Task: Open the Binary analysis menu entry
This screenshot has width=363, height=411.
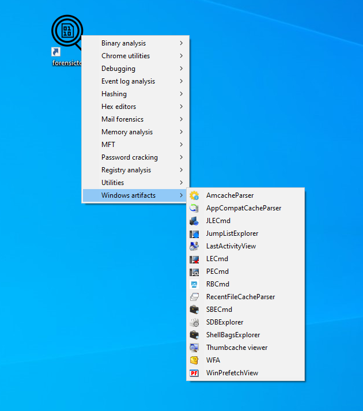Action: click(135, 43)
